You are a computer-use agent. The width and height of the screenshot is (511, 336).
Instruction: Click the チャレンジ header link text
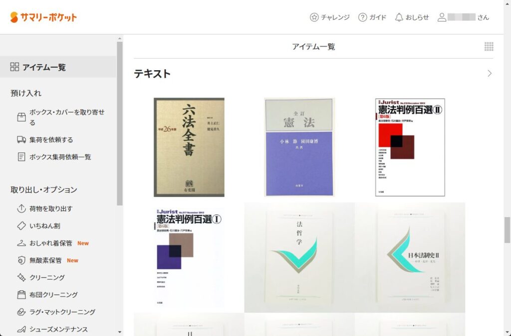(335, 17)
